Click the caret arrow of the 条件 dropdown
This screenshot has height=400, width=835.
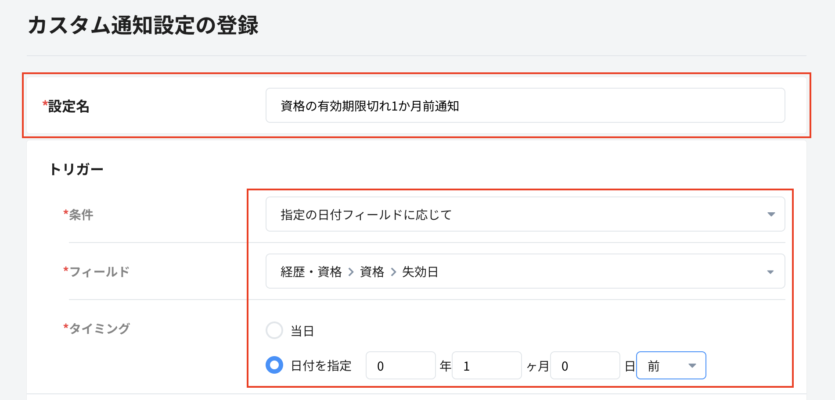(x=771, y=214)
